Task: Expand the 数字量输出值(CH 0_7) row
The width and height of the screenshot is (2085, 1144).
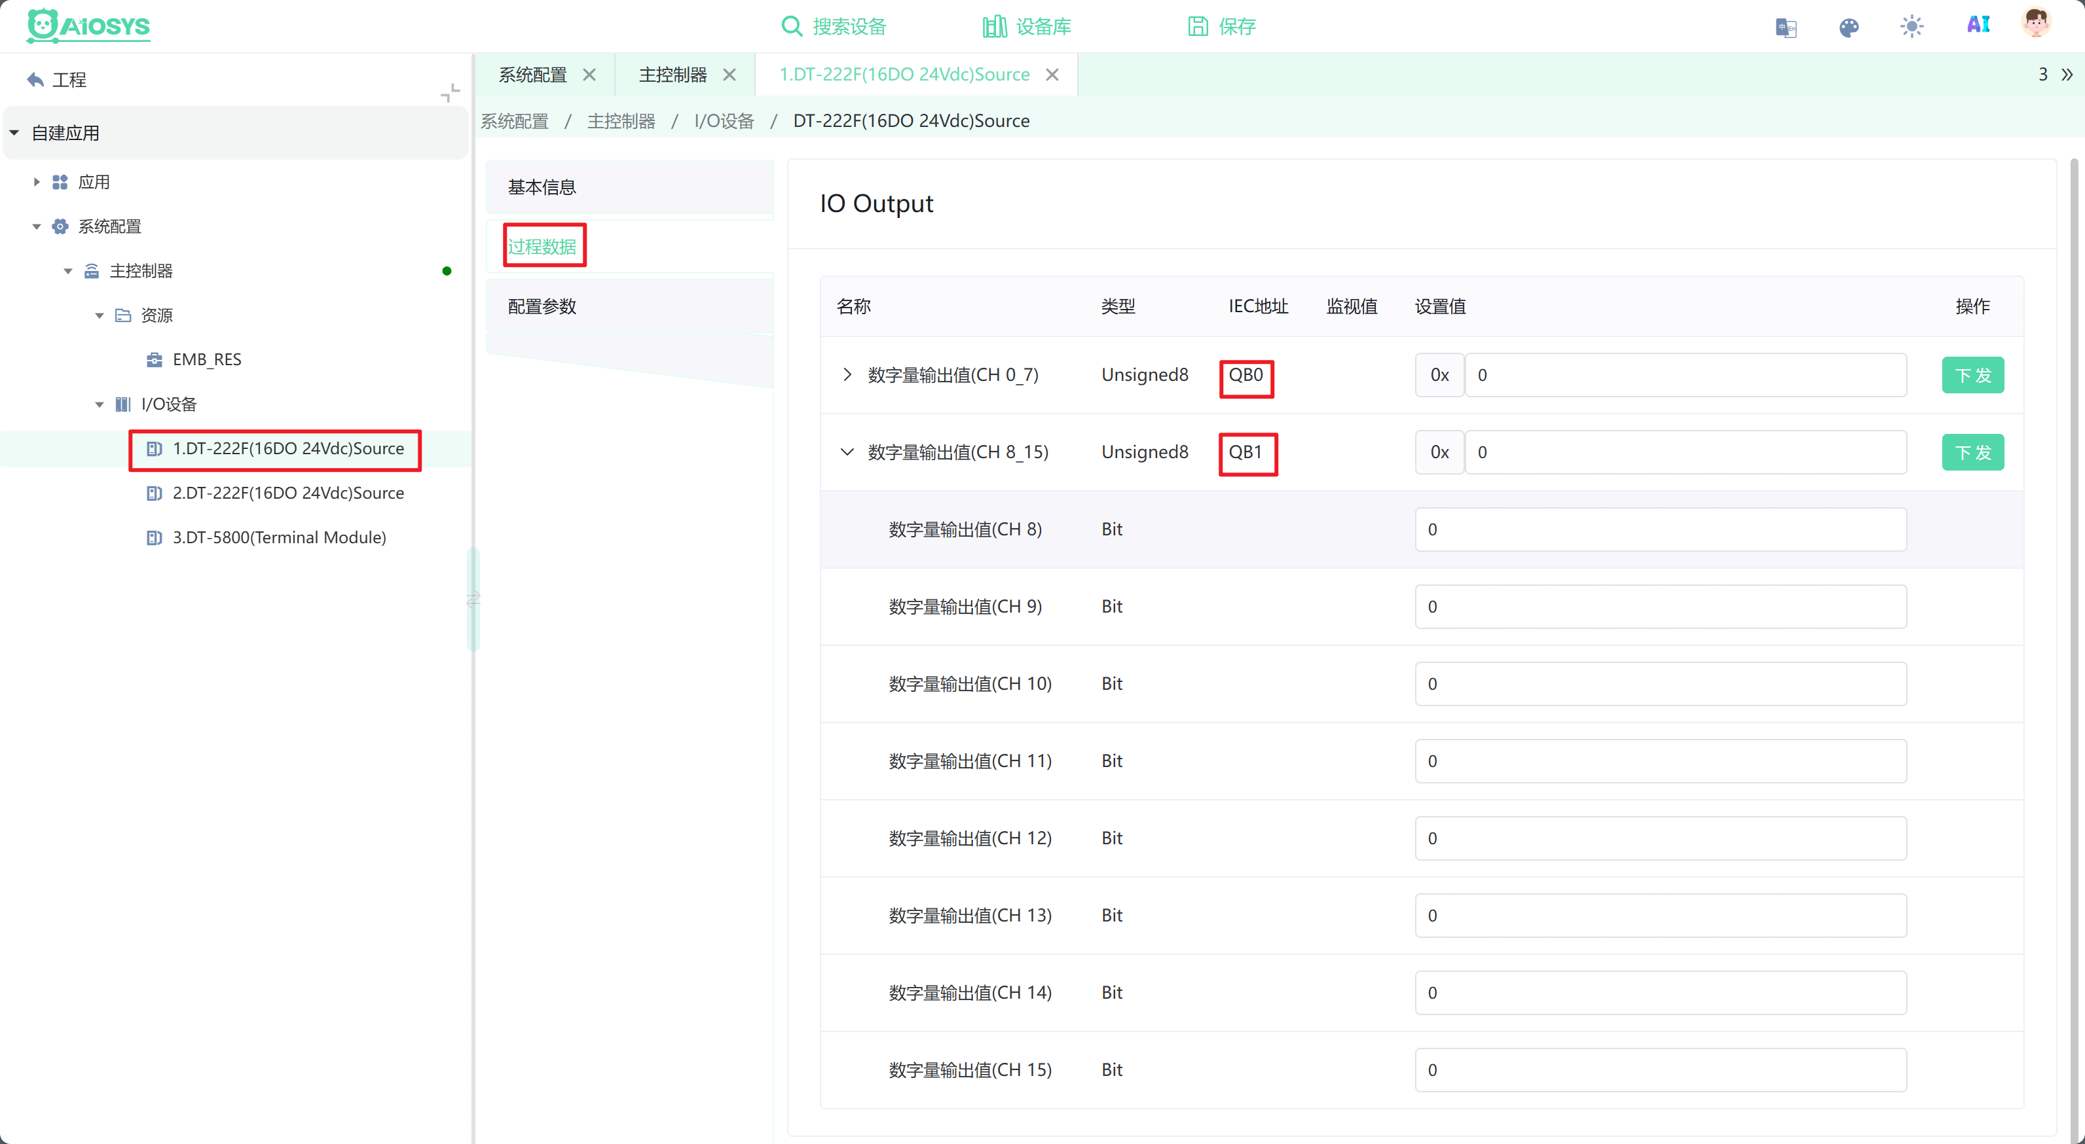Action: [847, 374]
